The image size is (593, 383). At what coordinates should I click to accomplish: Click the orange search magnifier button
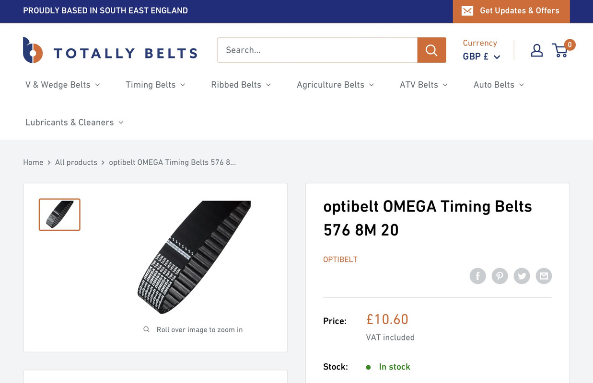pyautogui.click(x=431, y=50)
